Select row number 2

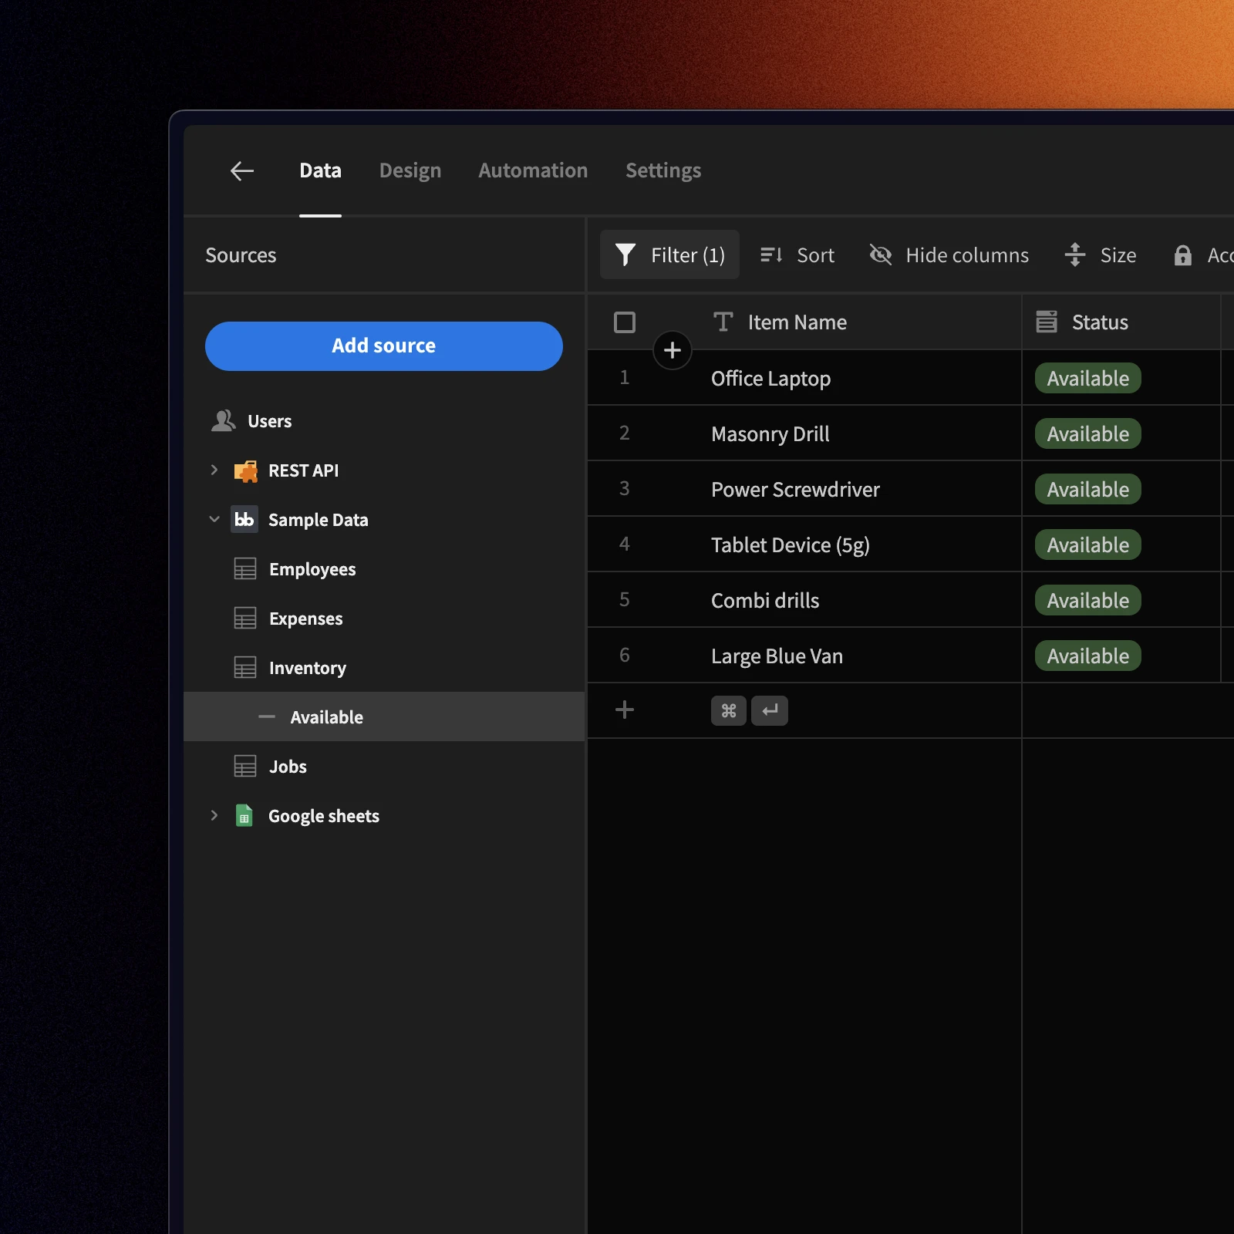point(625,433)
